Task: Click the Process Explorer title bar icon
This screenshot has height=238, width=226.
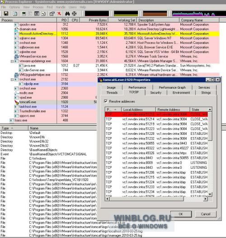Action: coord(2,2)
